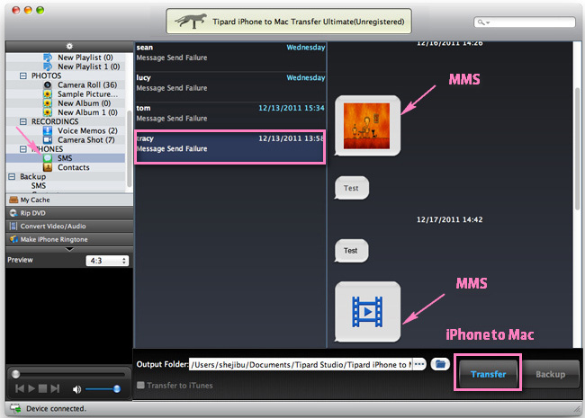Screen dimensions: 585x418
Task: Mute the preview speaker icon
Action: tap(76, 389)
